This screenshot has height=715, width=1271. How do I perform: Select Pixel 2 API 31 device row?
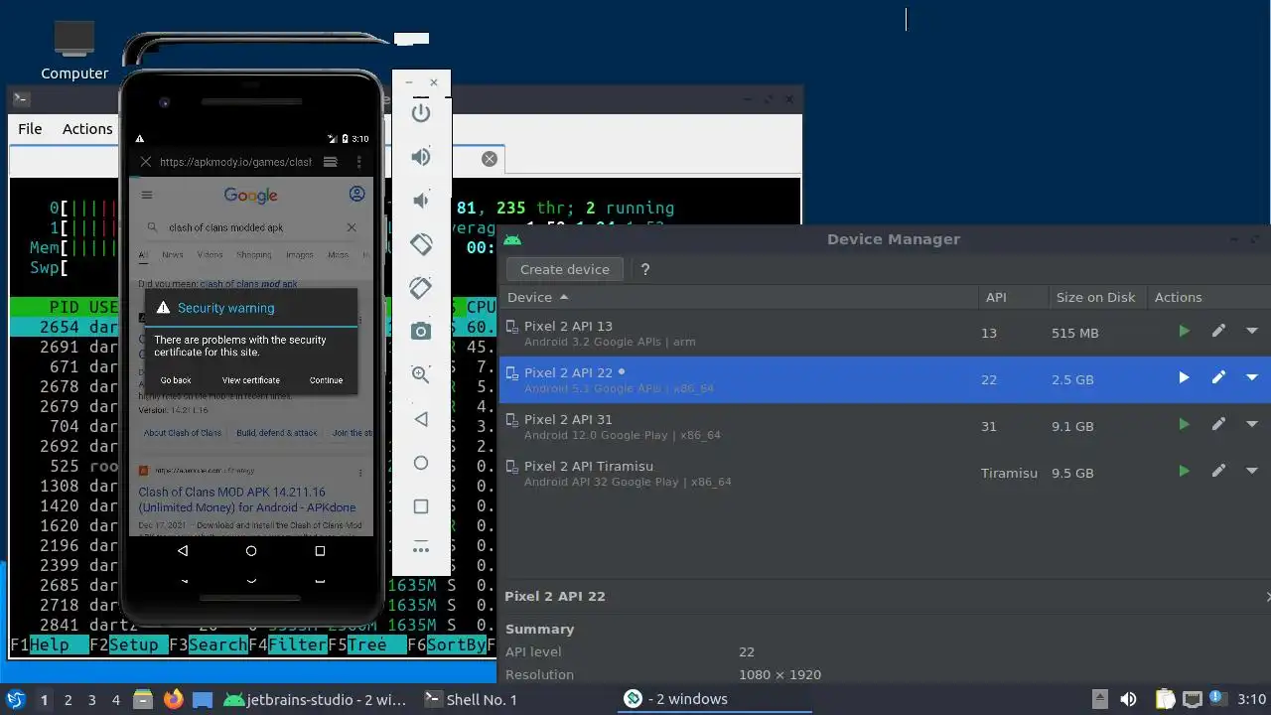[884, 426]
